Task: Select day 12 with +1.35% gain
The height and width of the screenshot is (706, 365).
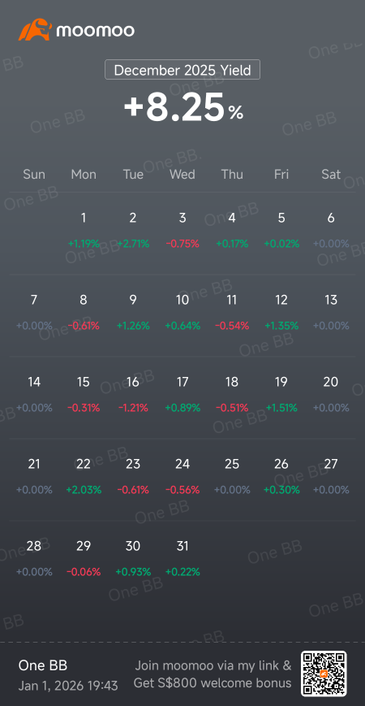Action: [x=281, y=313]
